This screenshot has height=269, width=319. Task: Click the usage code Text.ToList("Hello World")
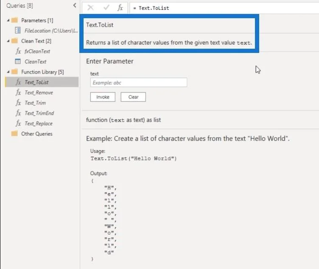click(134, 158)
